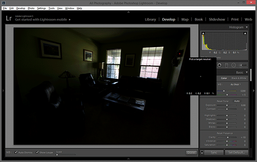The height and width of the screenshot is (162, 257).
Task: Toggle highlight clipping indicator in histogram
Action: coord(246,34)
